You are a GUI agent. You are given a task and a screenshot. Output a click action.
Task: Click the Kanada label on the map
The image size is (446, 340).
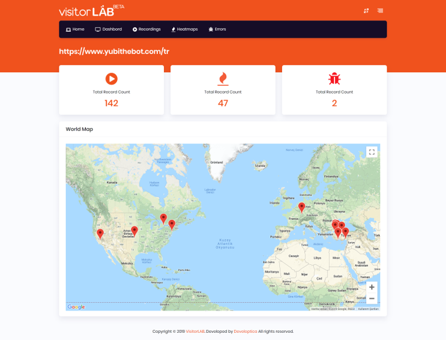click(x=112, y=182)
